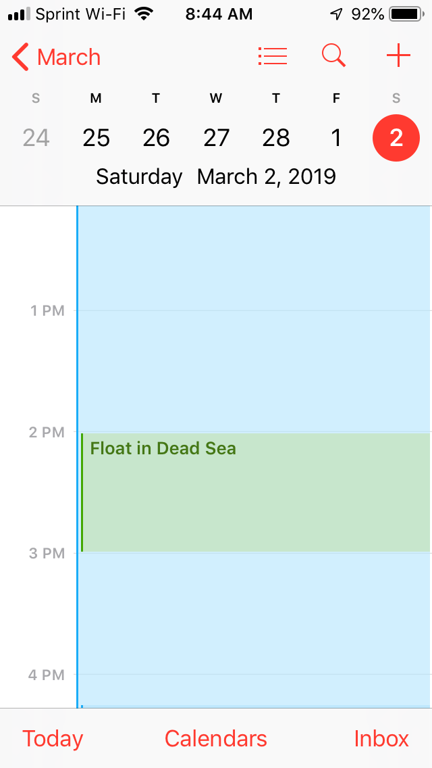
Task: Tap the battery icon in status bar
Action: 405,14
